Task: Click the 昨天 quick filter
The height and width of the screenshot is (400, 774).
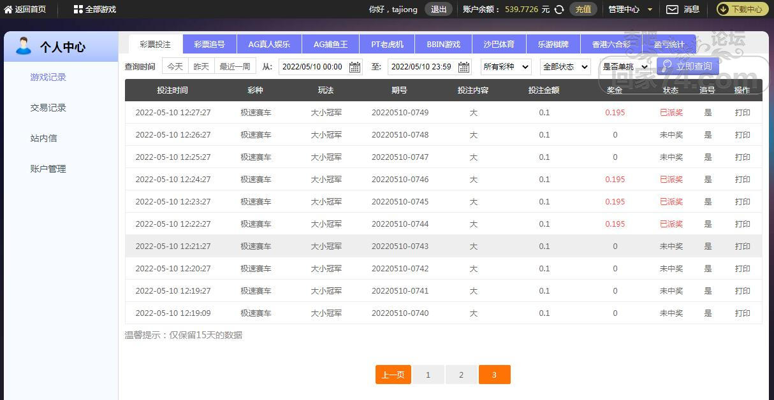Action: (201, 66)
